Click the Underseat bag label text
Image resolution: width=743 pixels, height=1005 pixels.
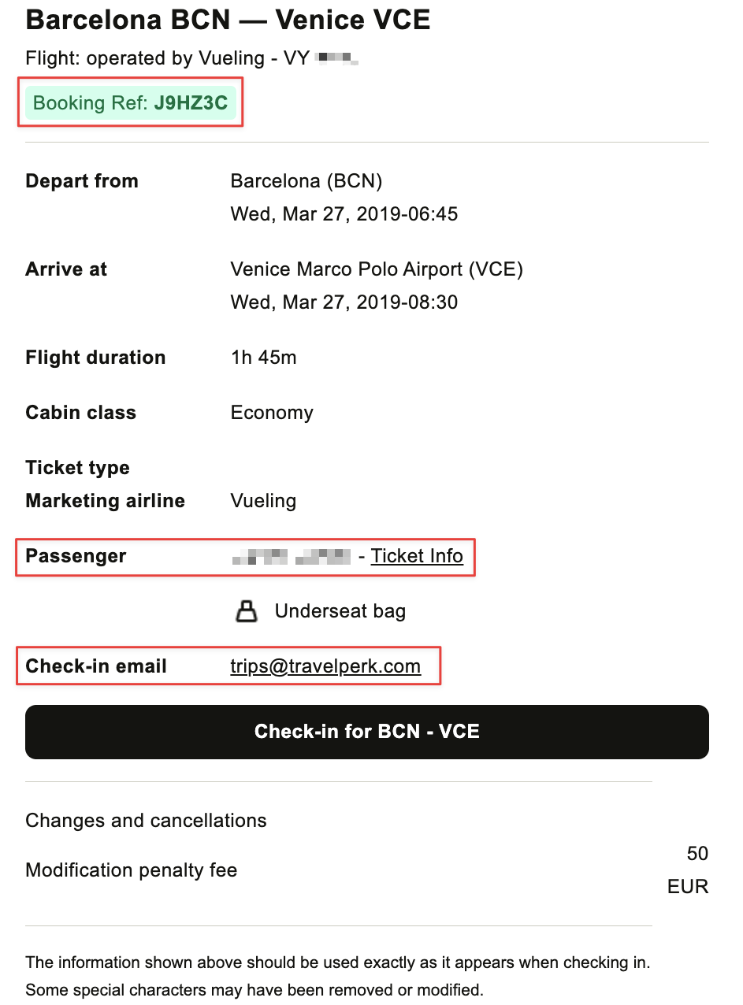coord(340,611)
